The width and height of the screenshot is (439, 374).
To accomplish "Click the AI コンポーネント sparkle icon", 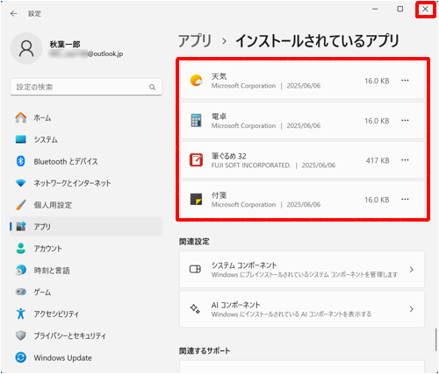I will coord(195,309).
